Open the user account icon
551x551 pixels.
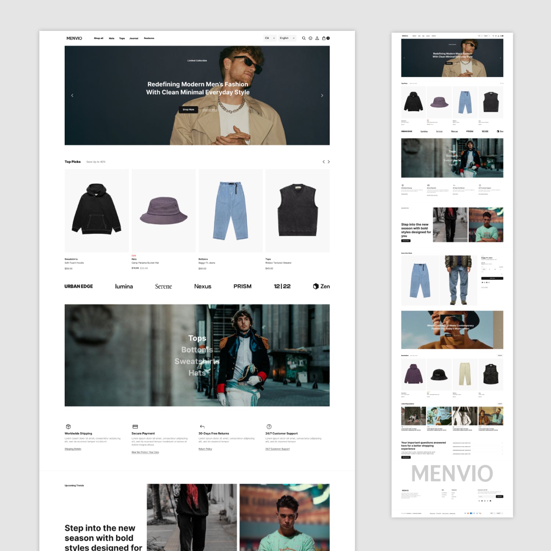pyautogui.click(x=317, y=38)
